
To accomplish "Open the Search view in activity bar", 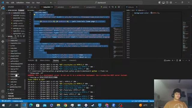I will 3,13.
